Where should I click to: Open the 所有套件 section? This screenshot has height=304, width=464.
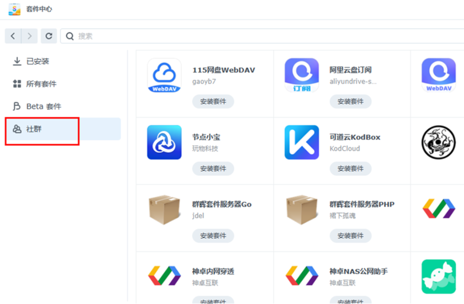63,84
